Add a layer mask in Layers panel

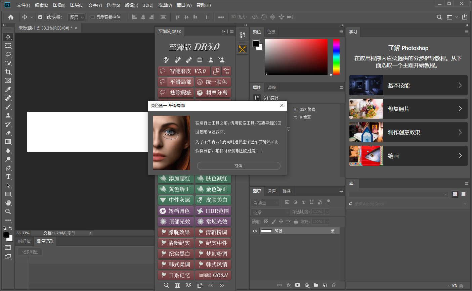[x=297, y=285]
